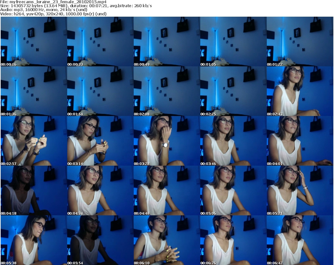Viewport: 334px width, 265px height.
Task: Select the thumbnail labeled 00:06:10
Action: 167,240
